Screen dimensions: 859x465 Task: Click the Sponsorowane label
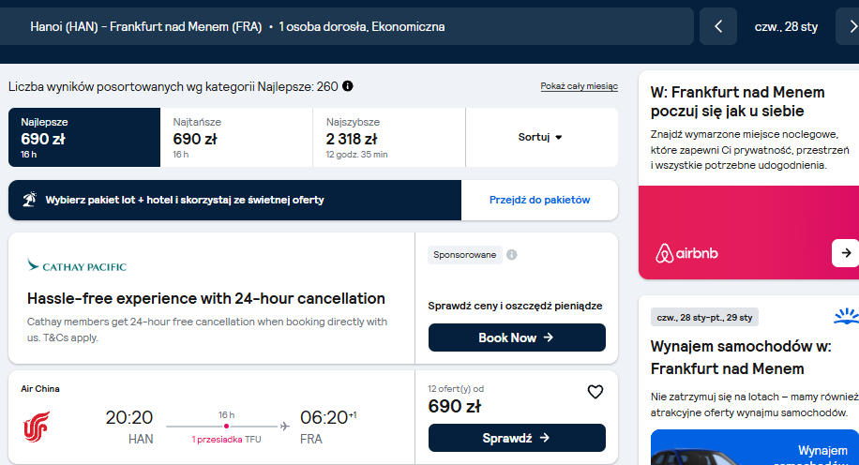[x=464, y=255]
